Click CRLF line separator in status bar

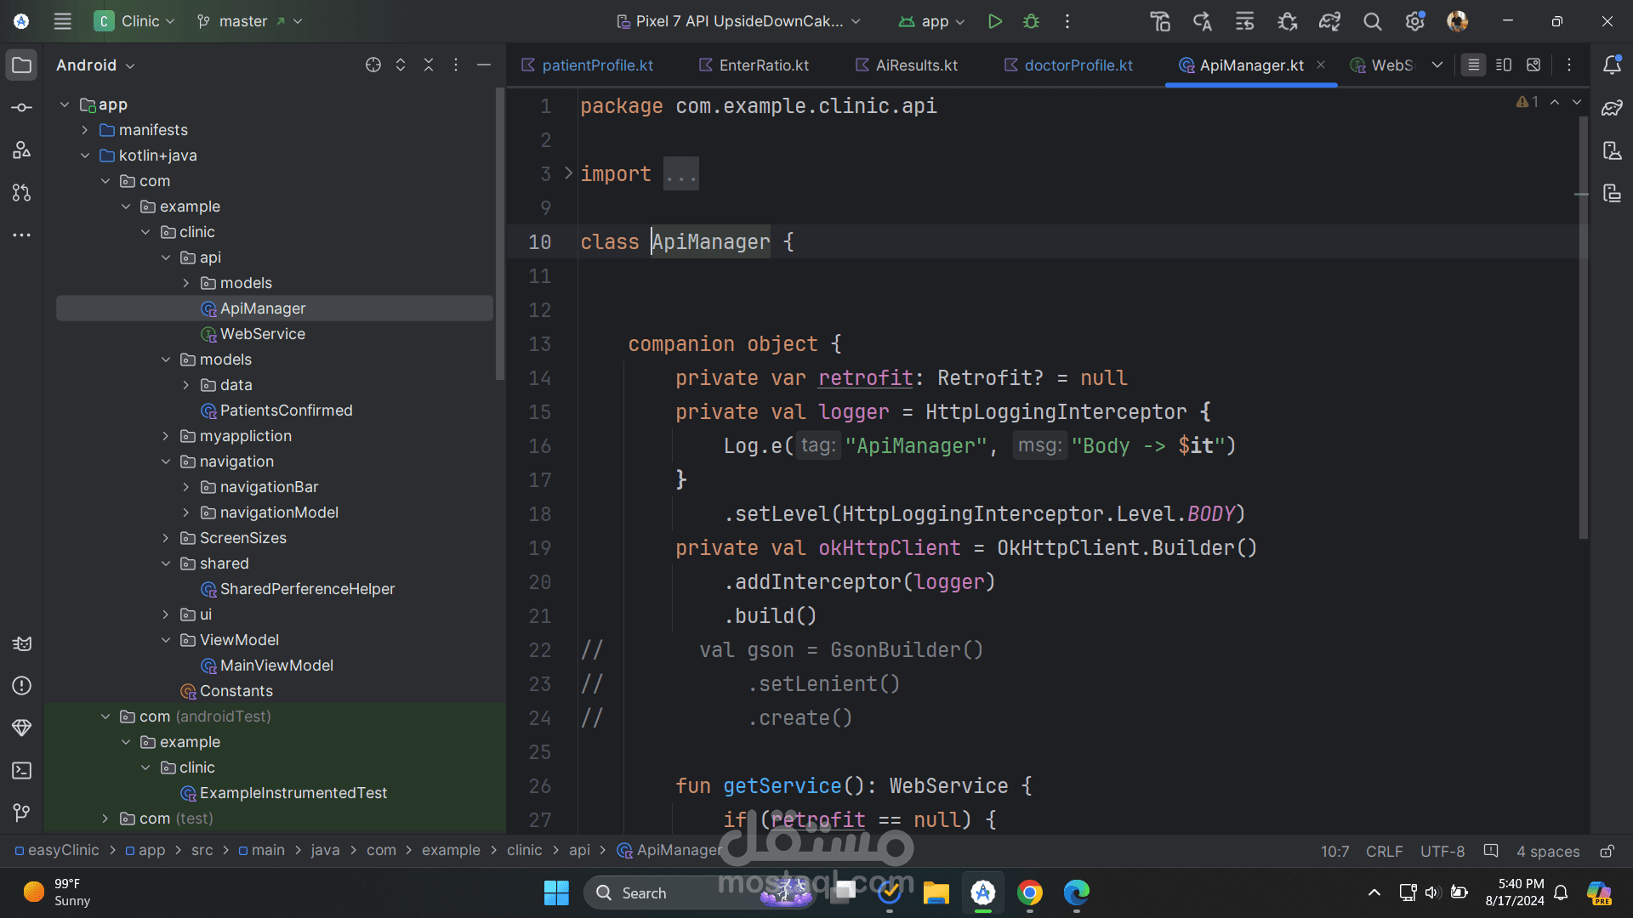point(1384,851)
